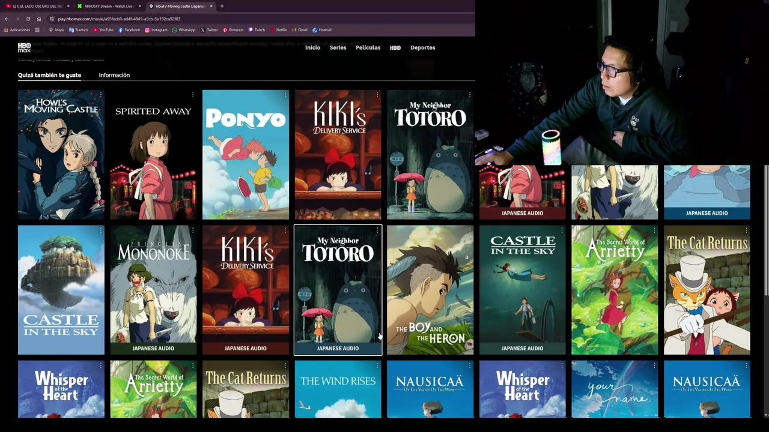Open the Aplicaciones bookmark
The height and width of the screenshot is (432, 769).
click(16, 30)
